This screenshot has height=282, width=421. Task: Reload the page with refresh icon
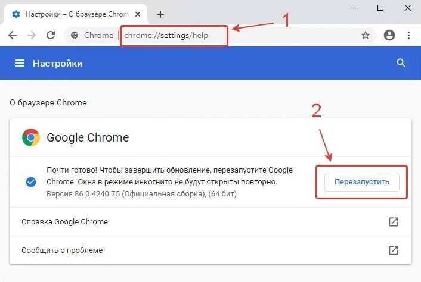click(x=51, y=35)
